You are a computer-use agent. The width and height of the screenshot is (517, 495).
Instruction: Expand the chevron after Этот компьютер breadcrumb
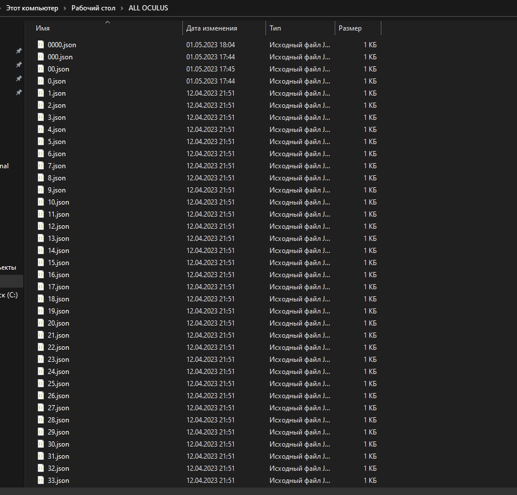pos(65,8)
